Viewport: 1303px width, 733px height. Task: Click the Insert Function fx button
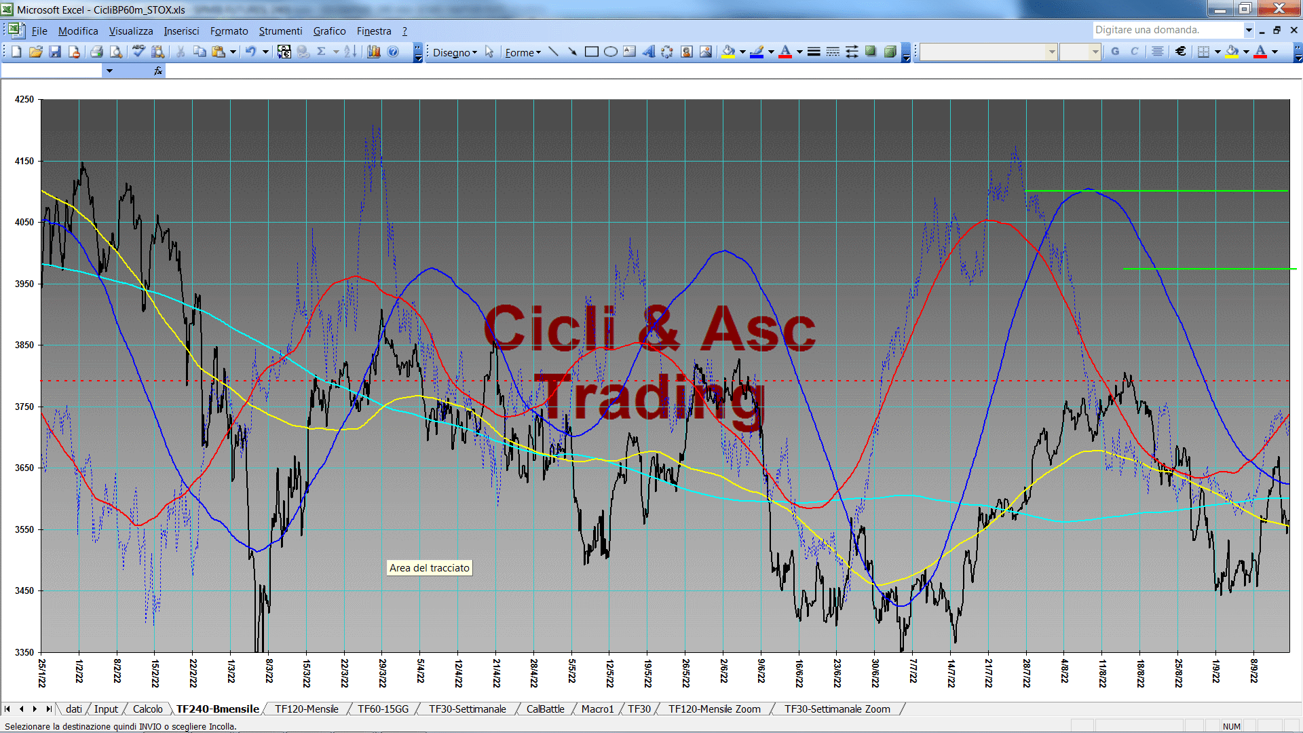click(158, 71)
